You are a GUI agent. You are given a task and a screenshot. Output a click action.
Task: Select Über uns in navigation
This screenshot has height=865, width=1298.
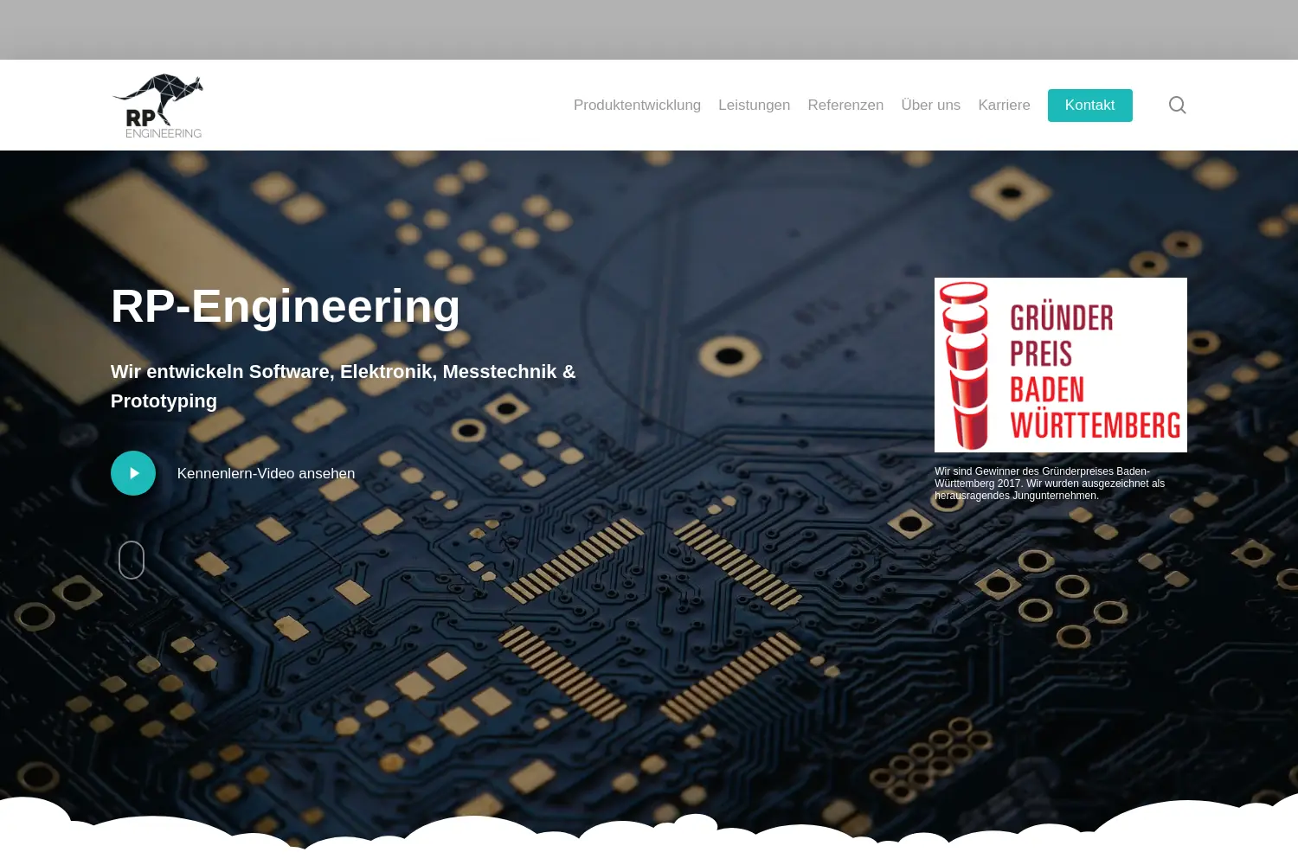(930, 105)
